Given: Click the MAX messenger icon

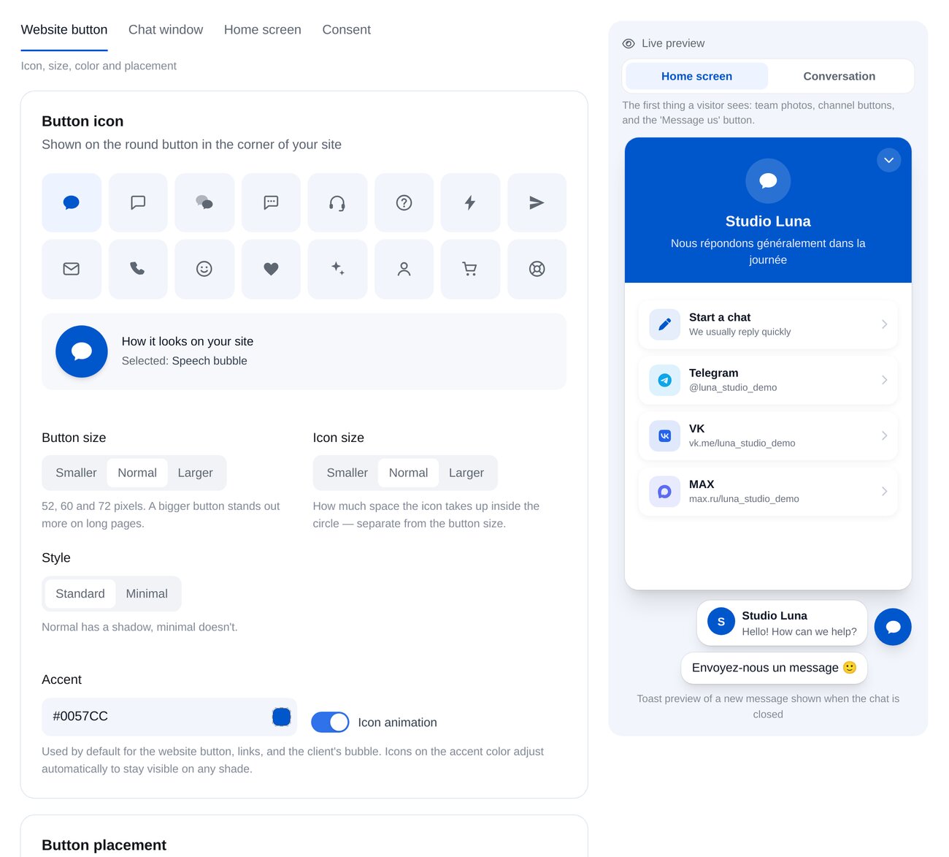Looking at the screenshot, I should pos(664,492).
